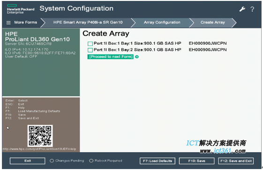Viewport: 263px width, 170px height.
Task: Select the Create Array breadcrumb
Action: [212, 23]
